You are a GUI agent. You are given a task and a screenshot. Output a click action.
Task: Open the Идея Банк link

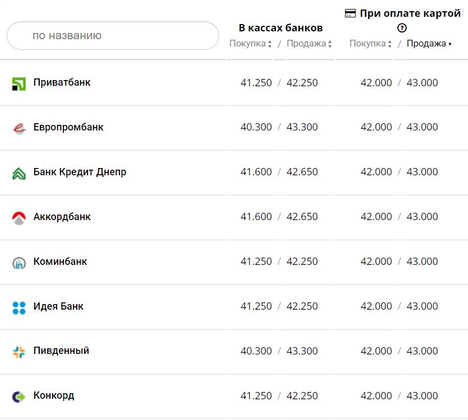click(58, 306)
